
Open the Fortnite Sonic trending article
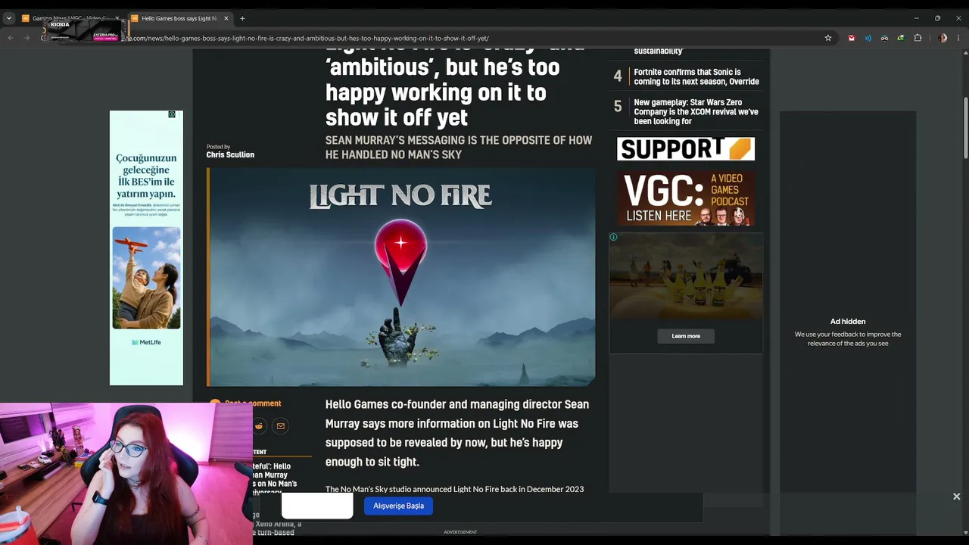[696, 76]
